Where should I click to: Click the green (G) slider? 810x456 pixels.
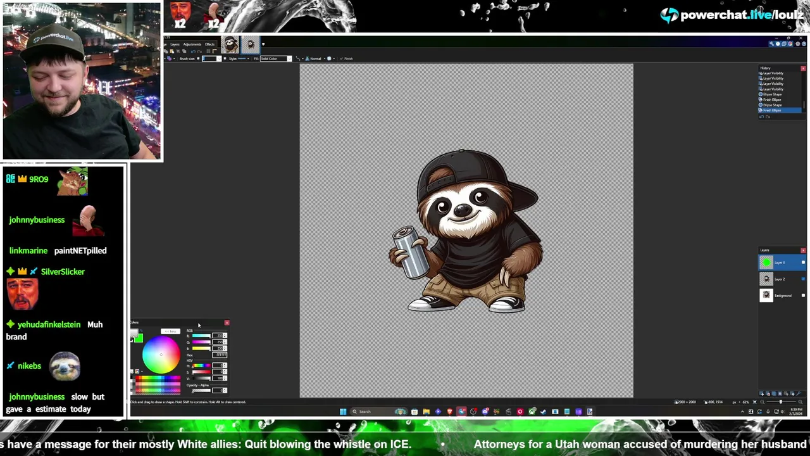[201, 342]
